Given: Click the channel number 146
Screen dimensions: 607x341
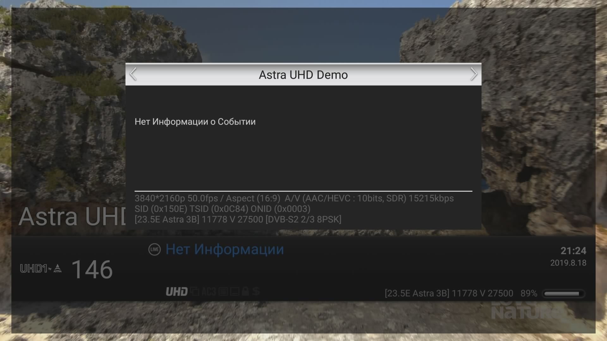Looking at the screenshot, I should 92,270.
